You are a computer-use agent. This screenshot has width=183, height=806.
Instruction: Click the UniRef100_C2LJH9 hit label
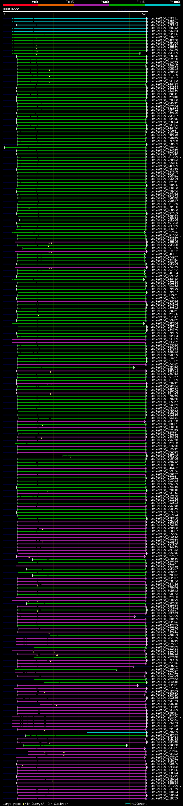coord(164,789)
